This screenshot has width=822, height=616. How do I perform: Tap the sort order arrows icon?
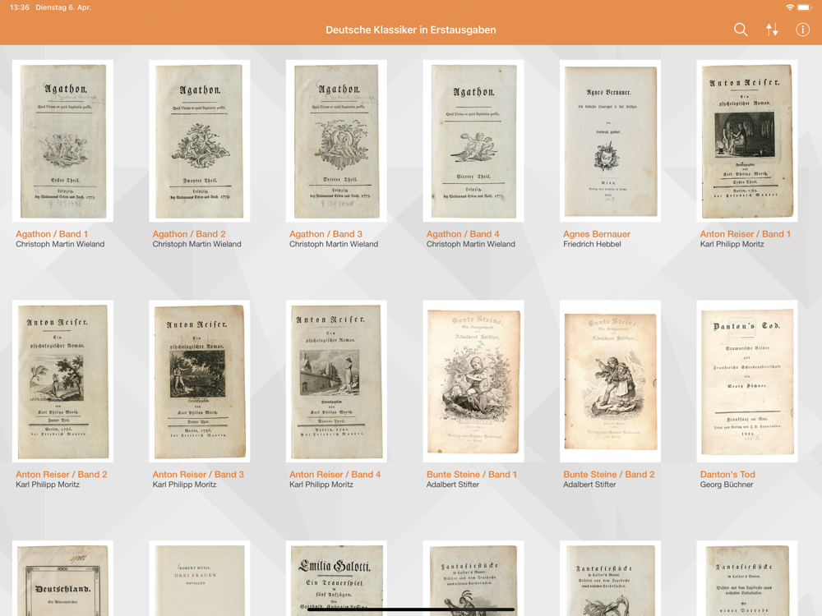click(x=772, y=30)
